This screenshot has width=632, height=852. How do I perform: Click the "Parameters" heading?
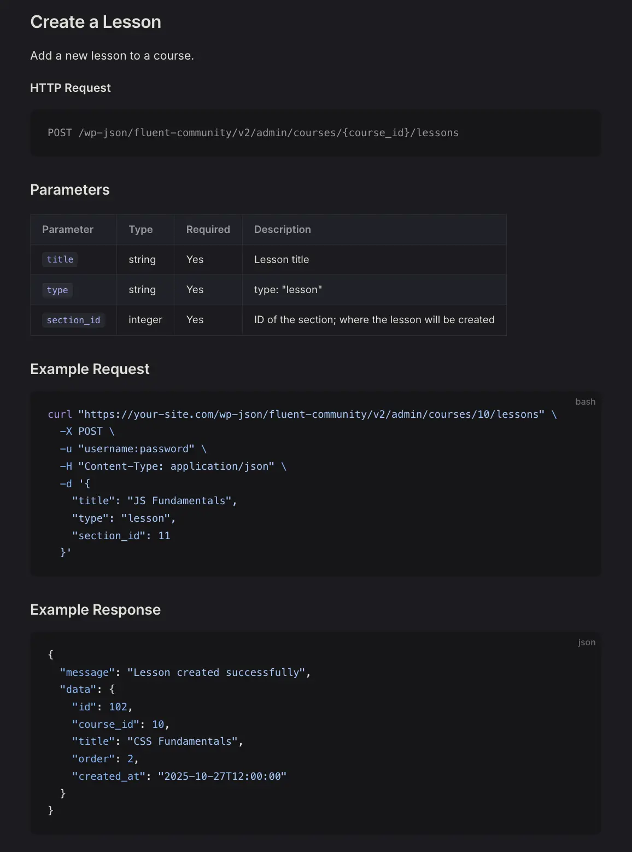(70, 190)
